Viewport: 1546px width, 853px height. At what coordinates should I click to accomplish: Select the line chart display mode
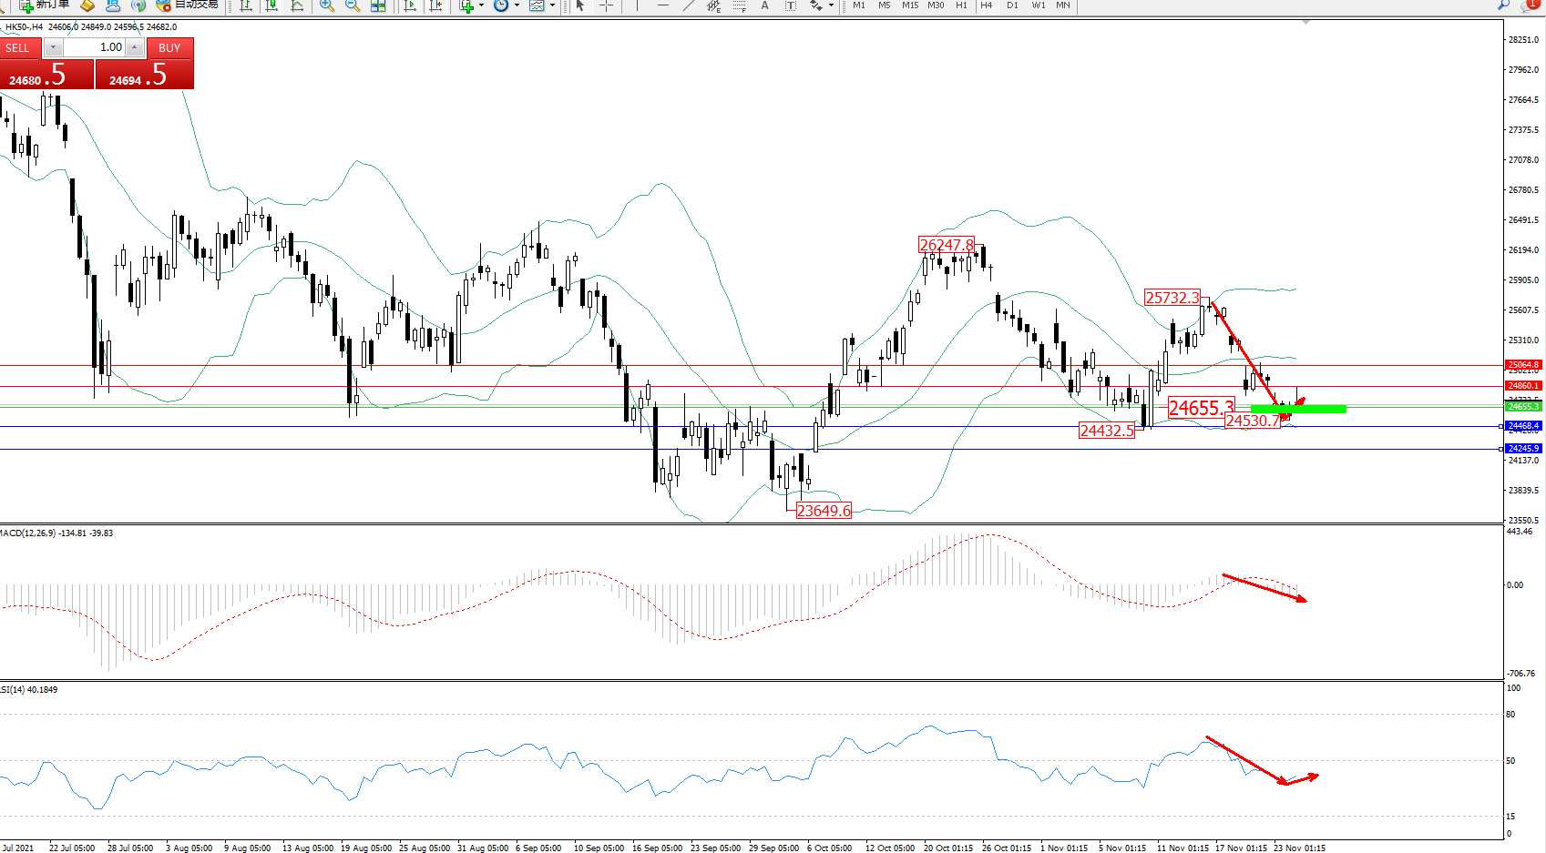coord(297,5)
